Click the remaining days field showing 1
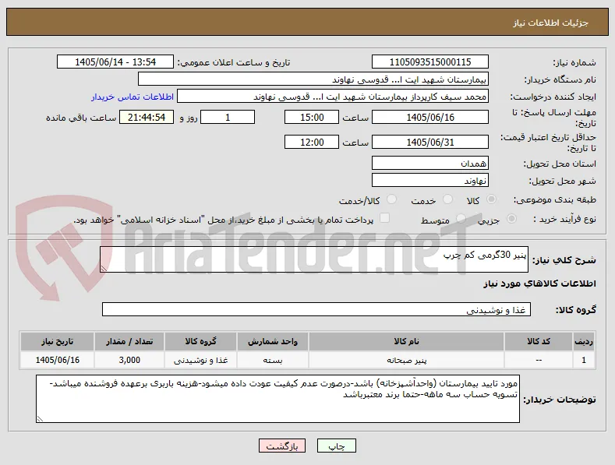The height and width of the screenshot is (465, 615). [228, 118]
